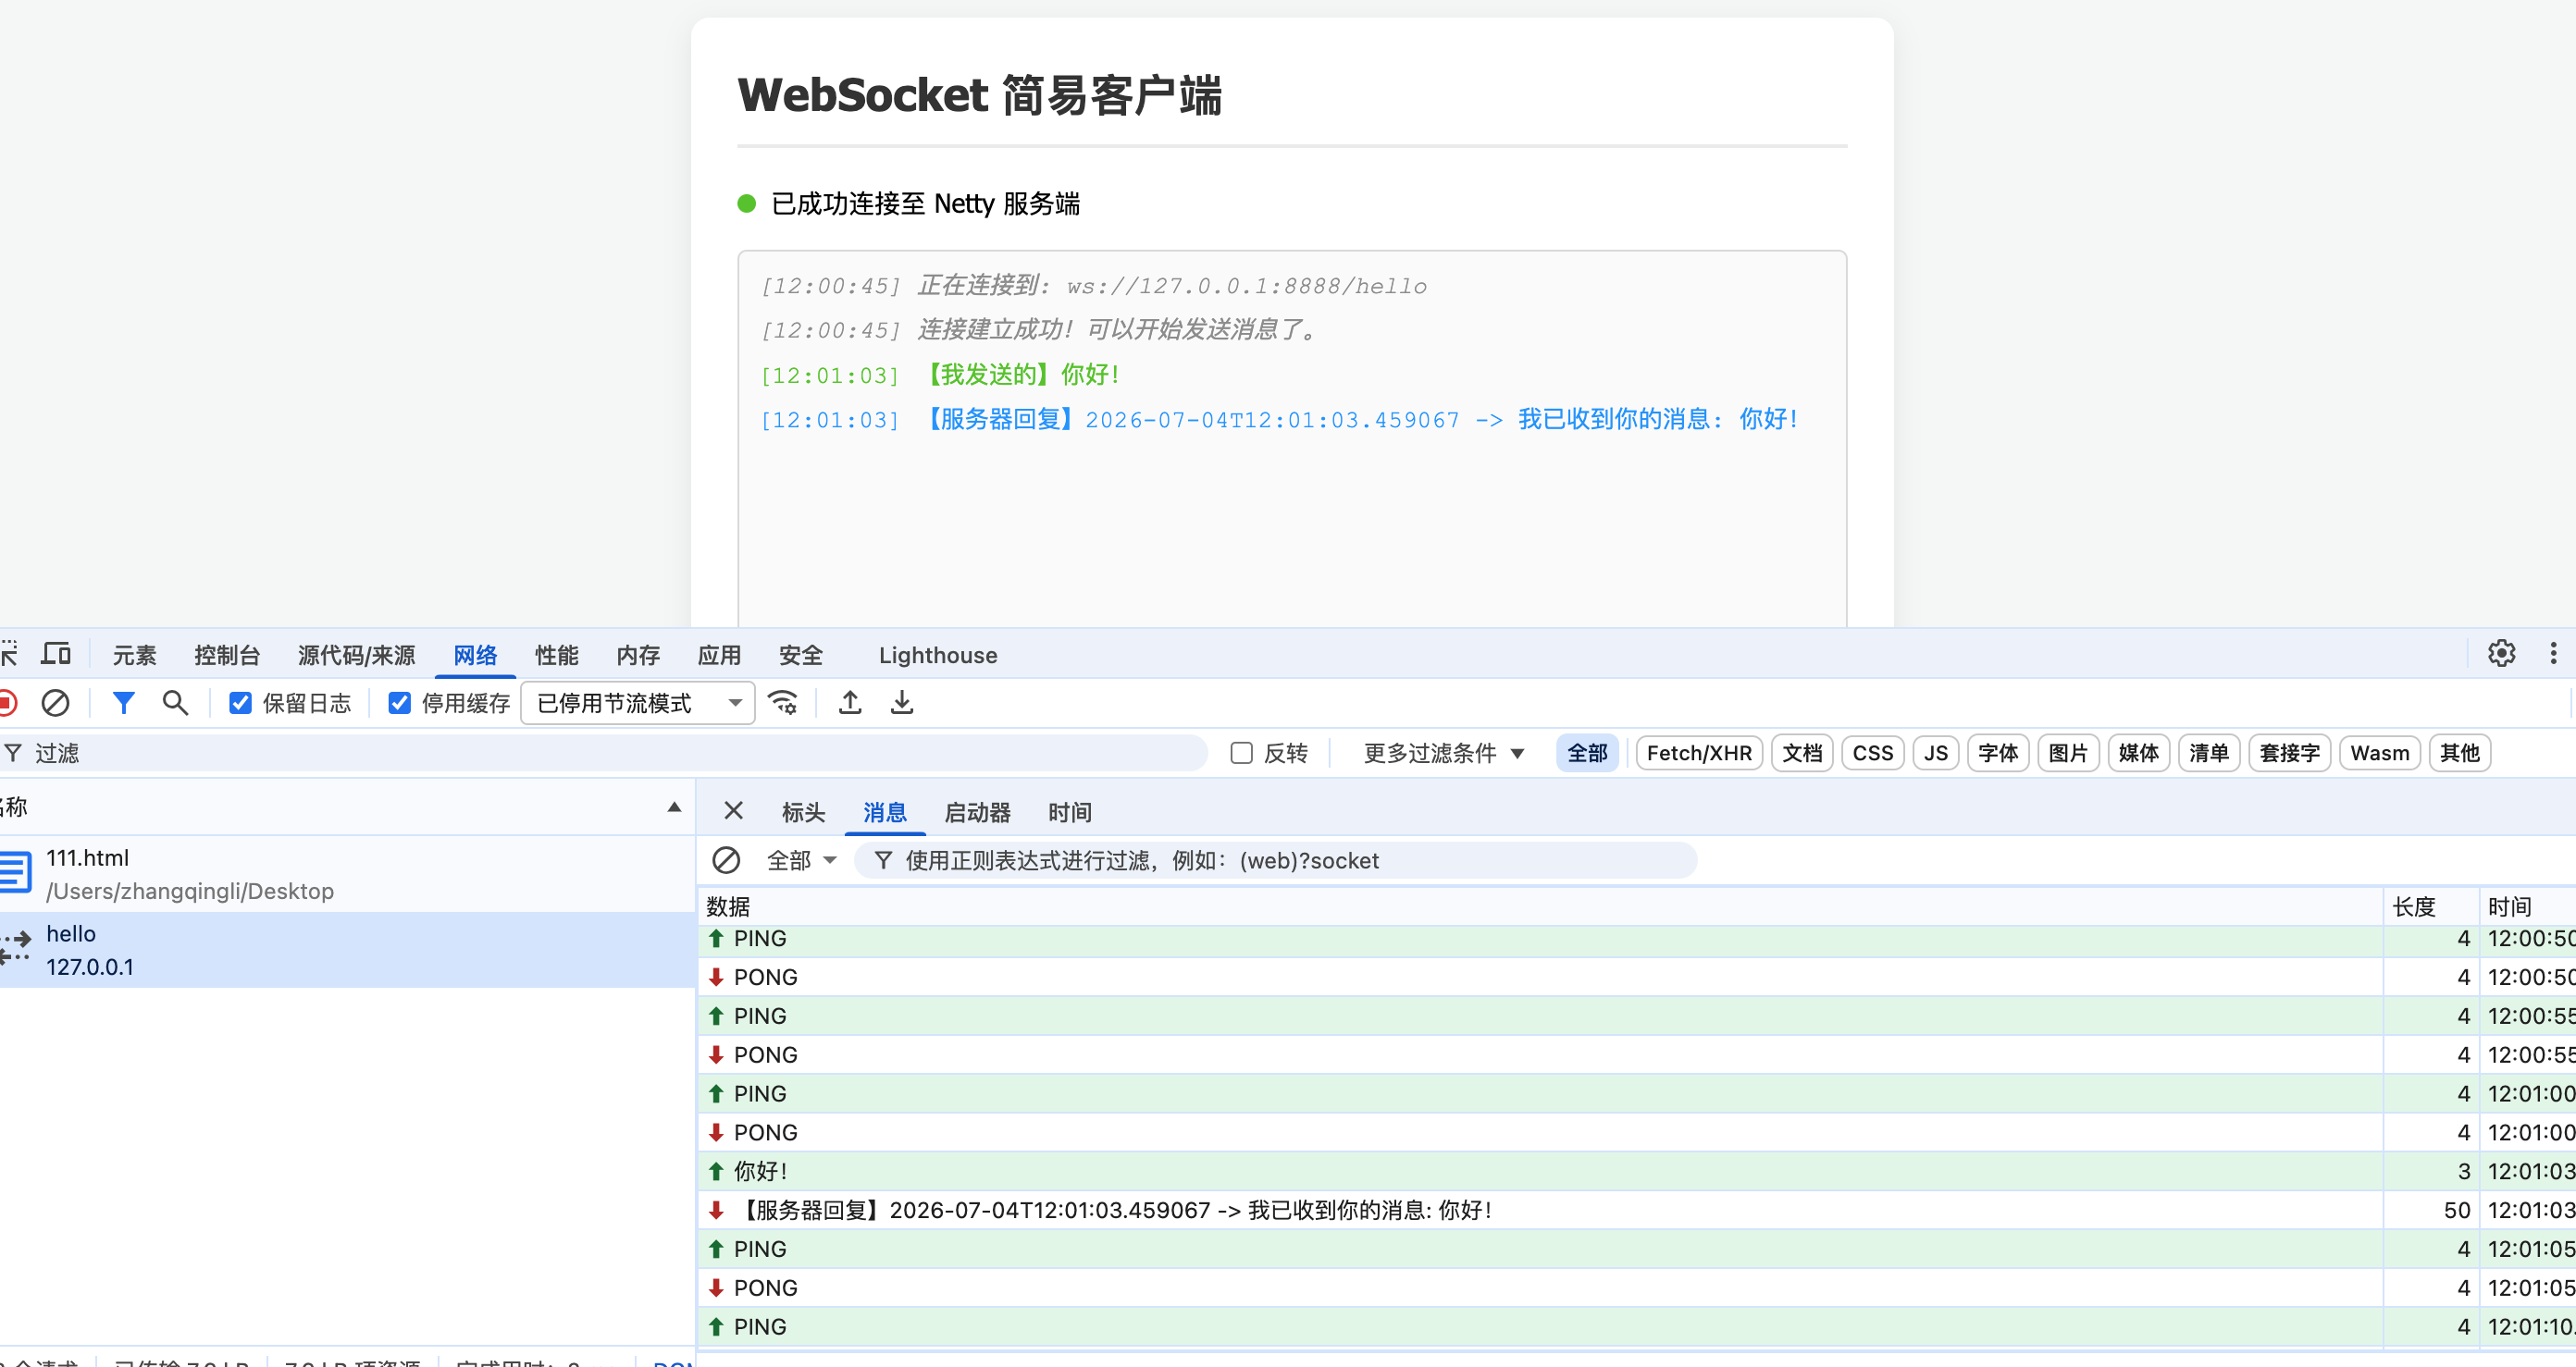Filter by Wasm type
Image resolution: width=2576 pixels, height=1367 pixels.
tap(2380, 753)
